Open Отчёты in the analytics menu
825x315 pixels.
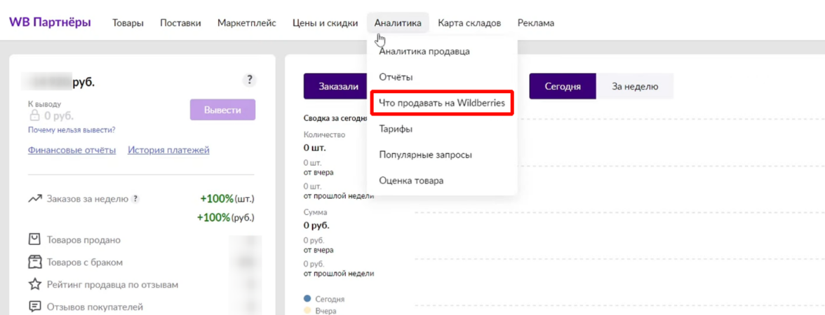click(396, 77)
